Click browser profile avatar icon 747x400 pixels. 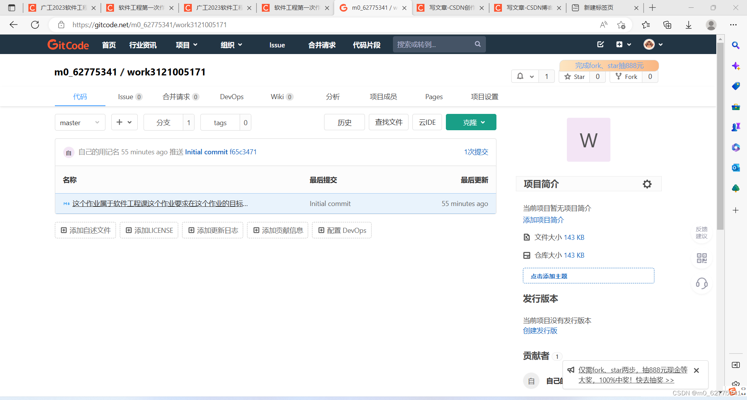pyautogui.click(x=711, y=25)
